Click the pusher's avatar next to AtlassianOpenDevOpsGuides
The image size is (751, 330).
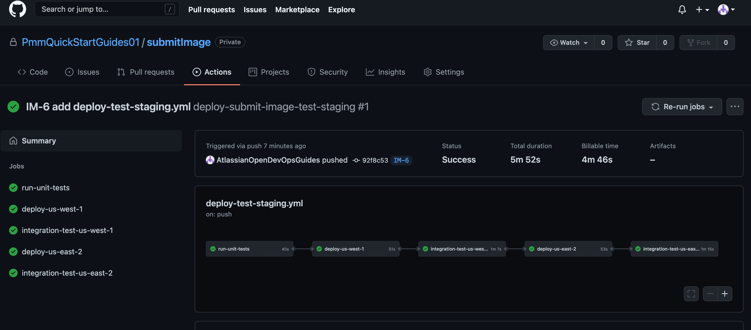point(210,160)
